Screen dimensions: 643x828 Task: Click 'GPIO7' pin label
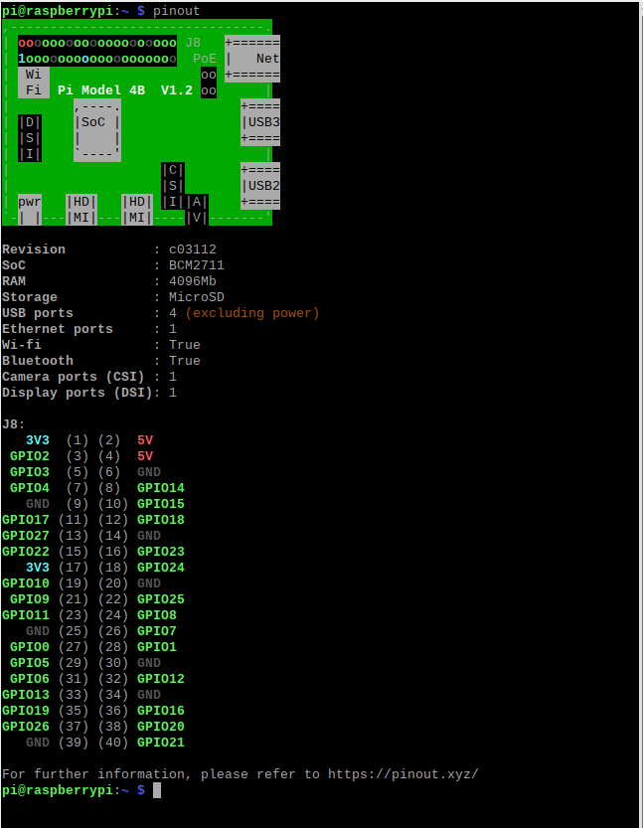point(157,630)
